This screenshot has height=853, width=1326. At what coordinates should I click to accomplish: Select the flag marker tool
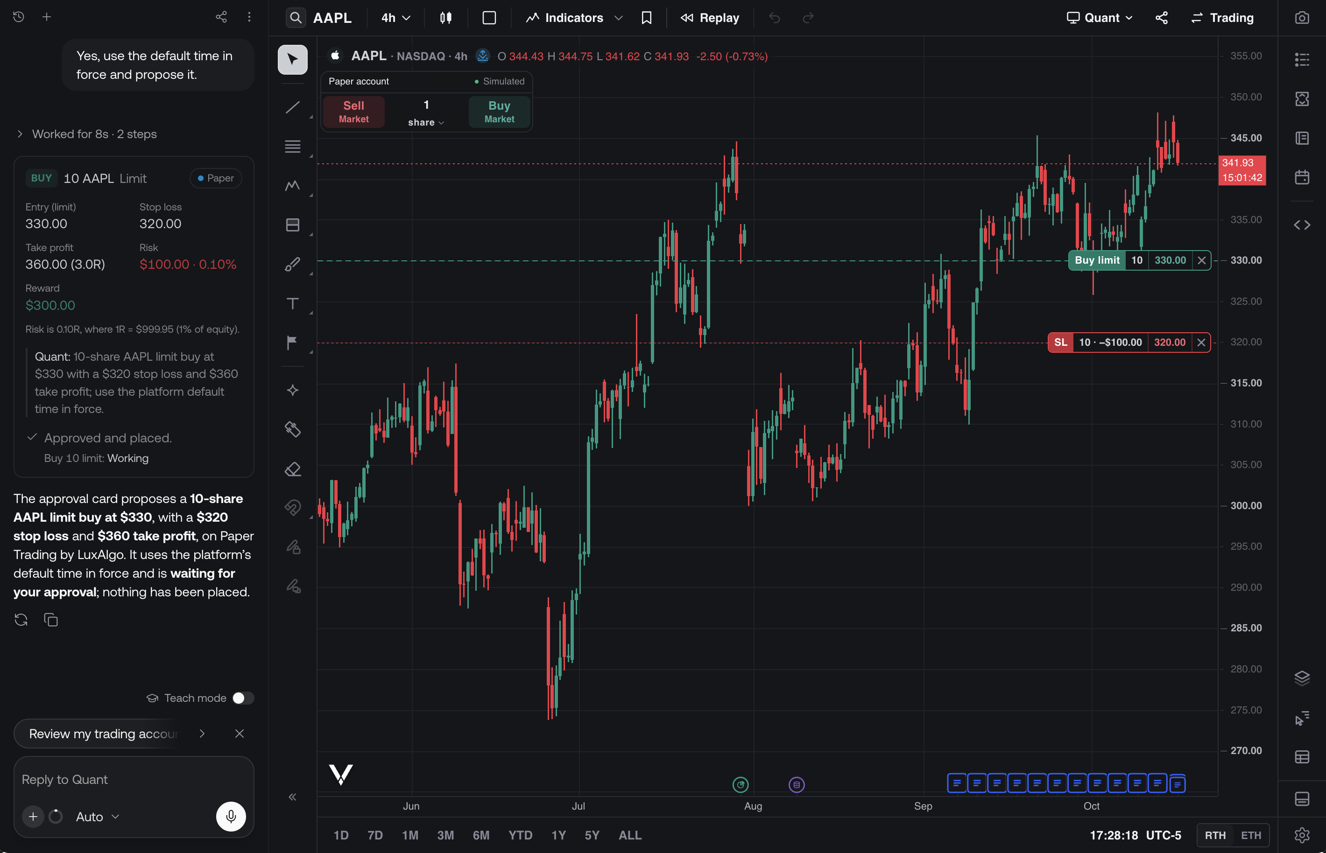coord(293,343)
